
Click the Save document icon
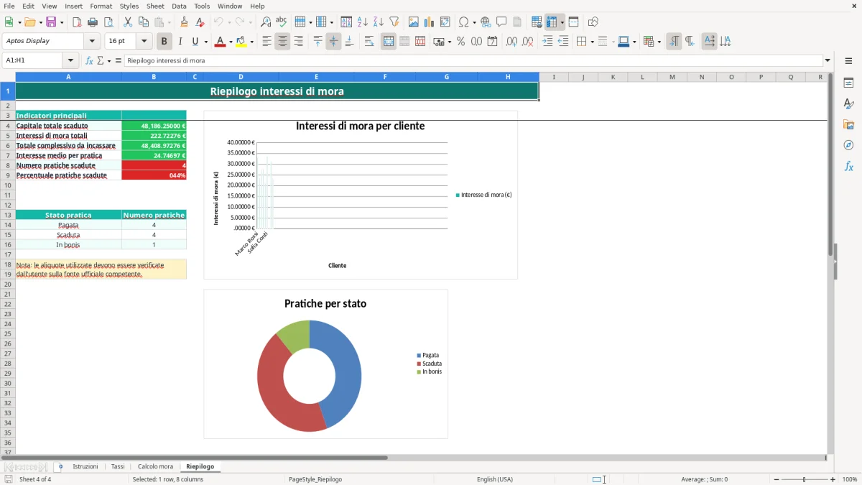pyautogui.click(x=51, y=22)
